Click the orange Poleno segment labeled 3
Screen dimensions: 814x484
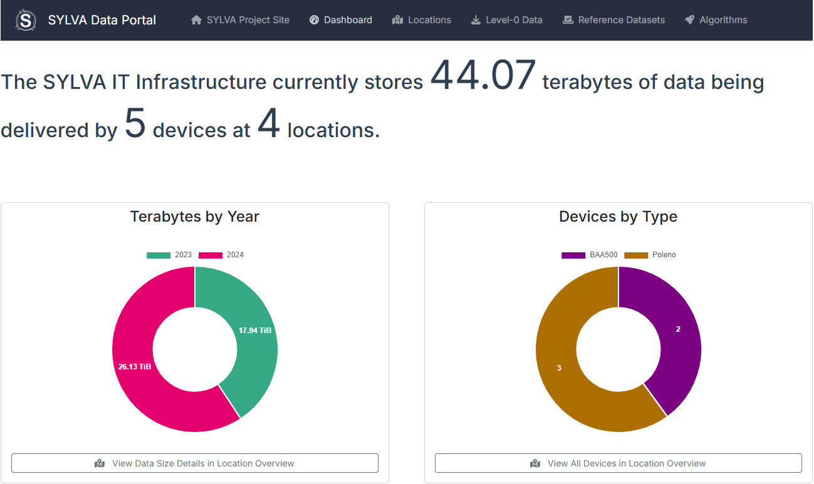559,368
